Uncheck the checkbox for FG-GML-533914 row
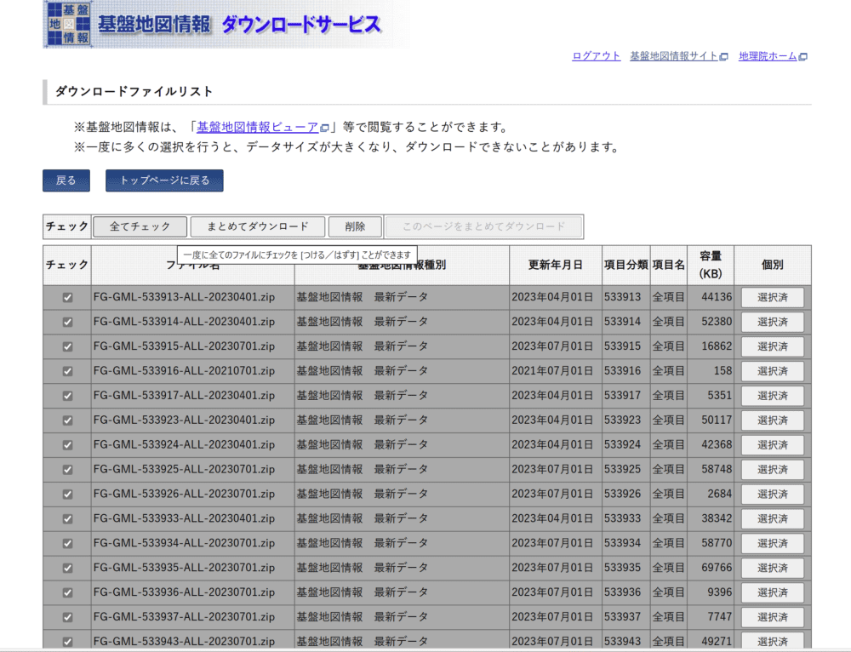The width and height of the screenshot is (851, 652). (67, 322)
